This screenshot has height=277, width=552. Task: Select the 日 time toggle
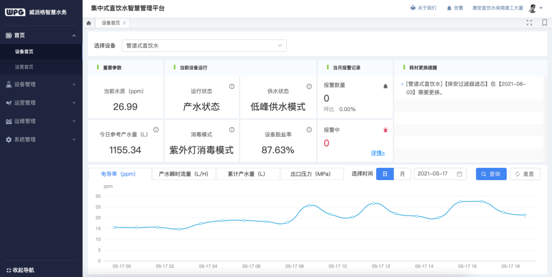pyautogui.click(x=385, y=174)
